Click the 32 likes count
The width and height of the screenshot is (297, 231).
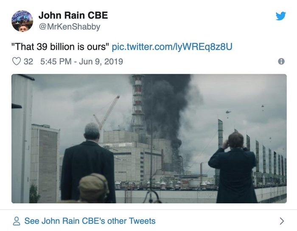click(x=28, y=62)
